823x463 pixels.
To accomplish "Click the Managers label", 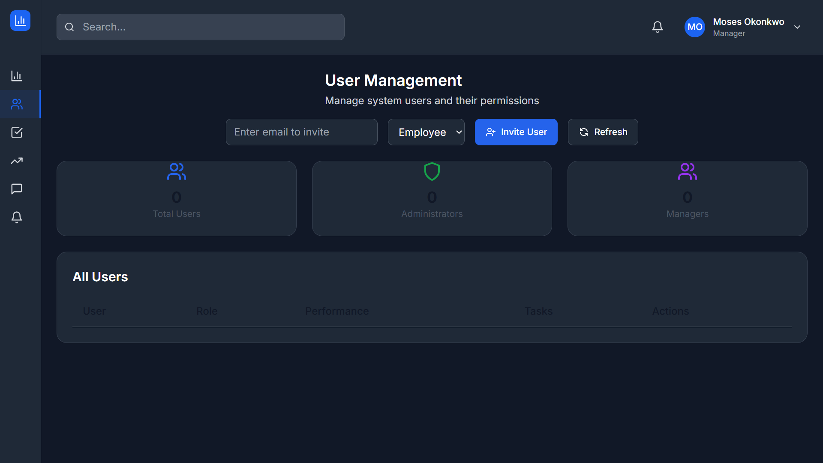I will click(687, 214).
